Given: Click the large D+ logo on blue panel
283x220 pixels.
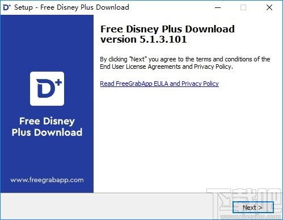Looking at the screenshot, I should point(47,89).
